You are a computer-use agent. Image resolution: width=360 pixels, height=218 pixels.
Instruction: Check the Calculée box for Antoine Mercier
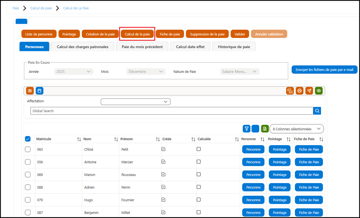199,162
